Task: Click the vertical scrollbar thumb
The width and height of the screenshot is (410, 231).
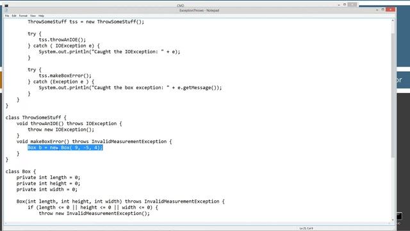Action: coord(393,96)
